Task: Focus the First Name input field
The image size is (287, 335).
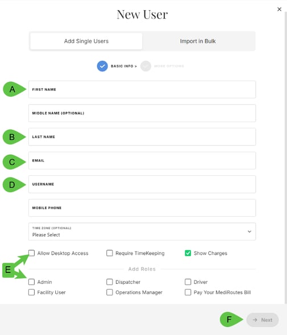Action: click(142, 89)
